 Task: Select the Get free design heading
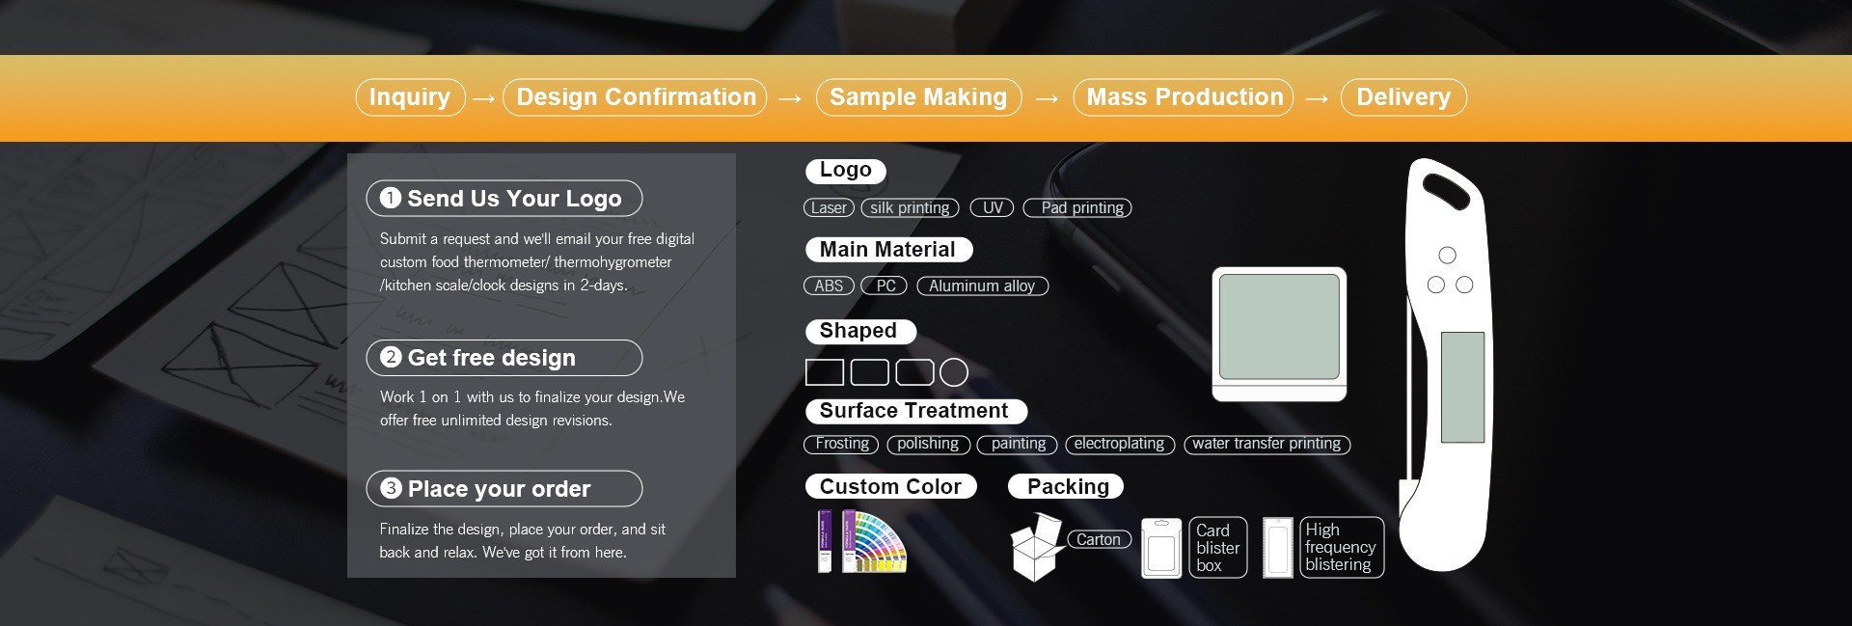pyautogui.click(x=504, y=358)
